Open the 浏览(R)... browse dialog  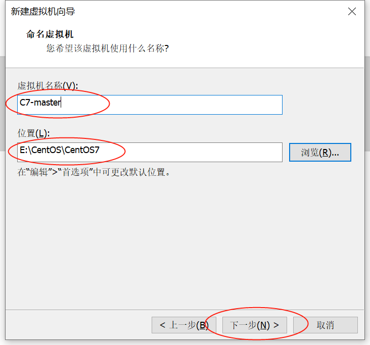(320, 153)
